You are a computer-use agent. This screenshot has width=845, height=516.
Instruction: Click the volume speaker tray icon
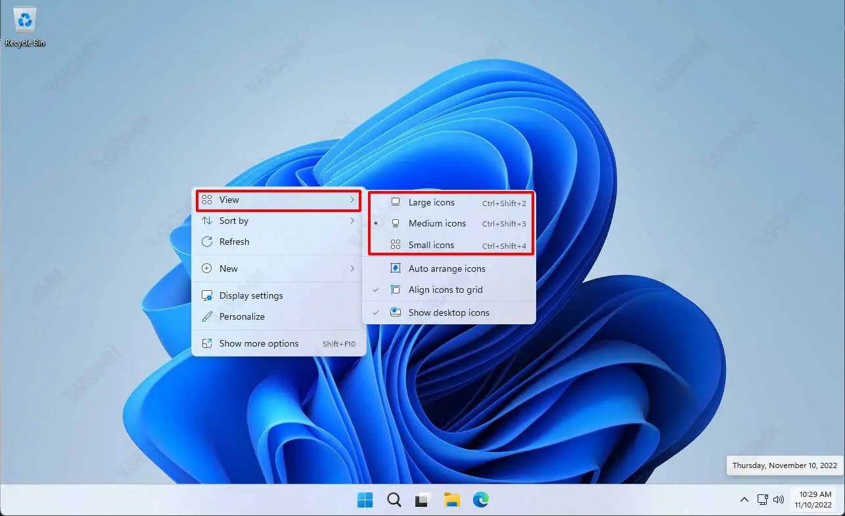pos(779,500)
